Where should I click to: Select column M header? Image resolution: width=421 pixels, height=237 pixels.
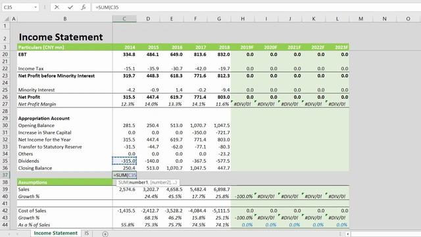360,19
